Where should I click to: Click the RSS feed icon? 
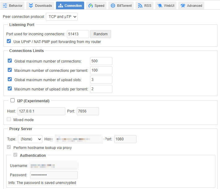tap(140, 6)
